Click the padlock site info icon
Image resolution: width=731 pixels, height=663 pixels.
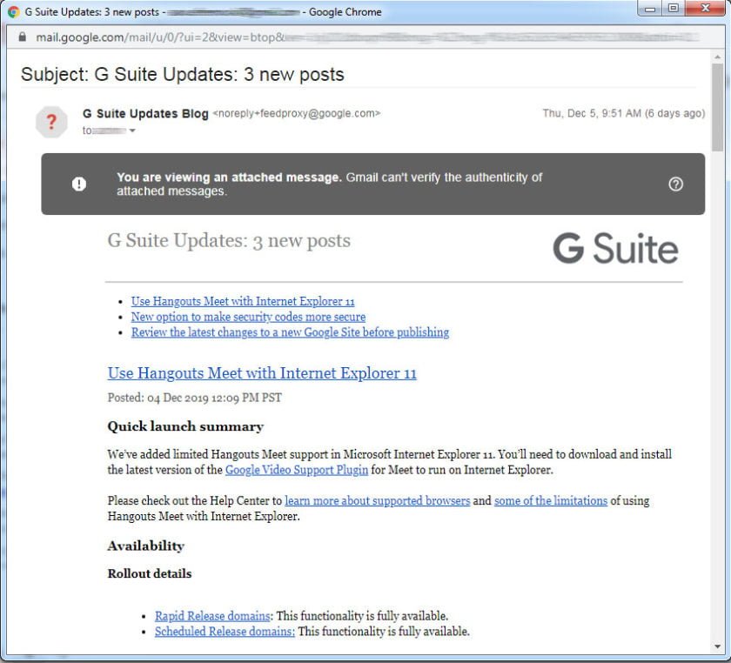[x=22, y=37]
